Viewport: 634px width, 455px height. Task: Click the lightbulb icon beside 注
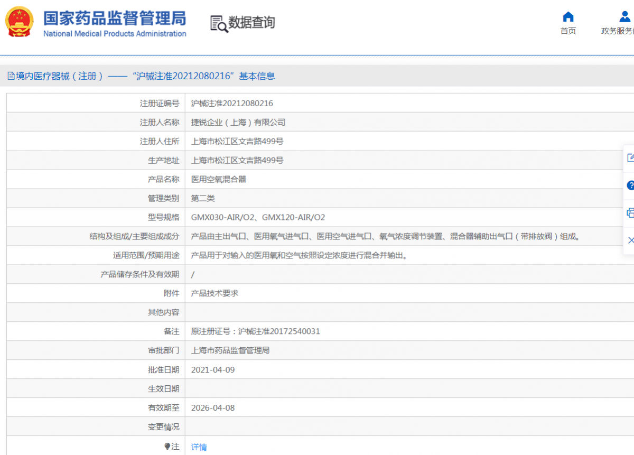coord(167,447)
